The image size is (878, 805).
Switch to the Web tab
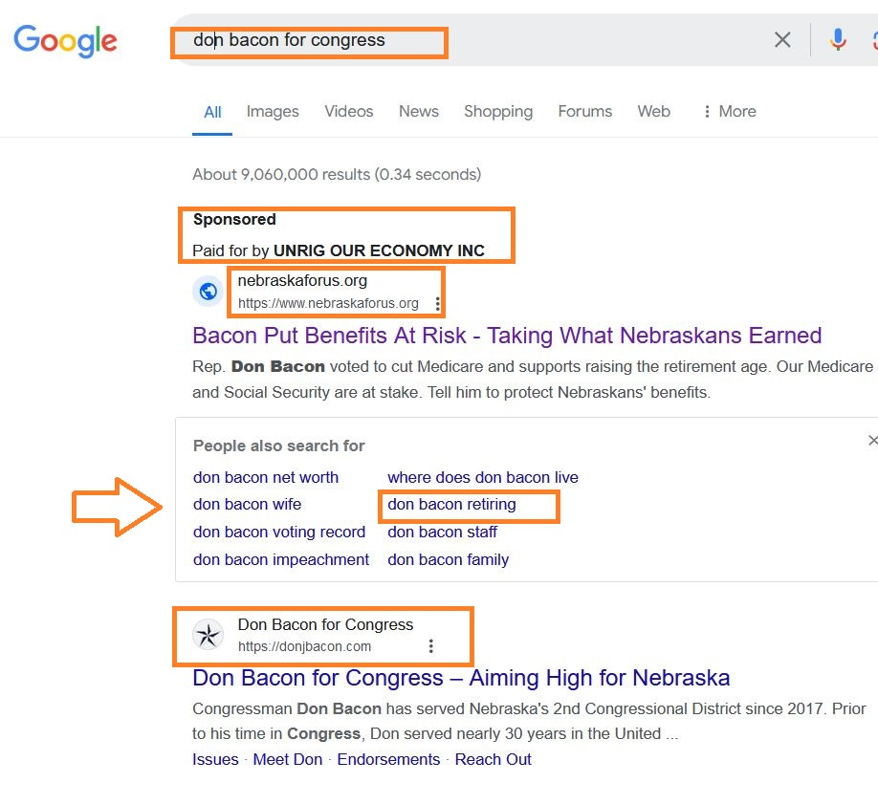pos(653,112)
